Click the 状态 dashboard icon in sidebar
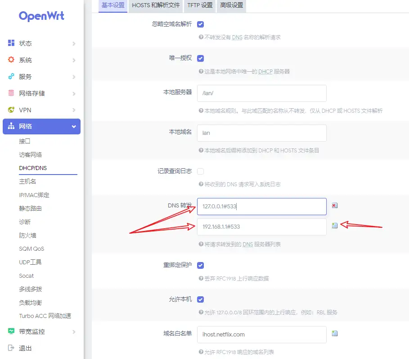This screenshot has height=359, width=409. pos(11,43)
